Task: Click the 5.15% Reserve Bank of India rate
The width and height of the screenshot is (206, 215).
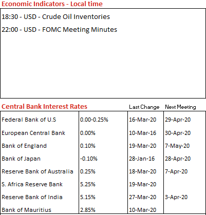Action: (x=88, y=197)
